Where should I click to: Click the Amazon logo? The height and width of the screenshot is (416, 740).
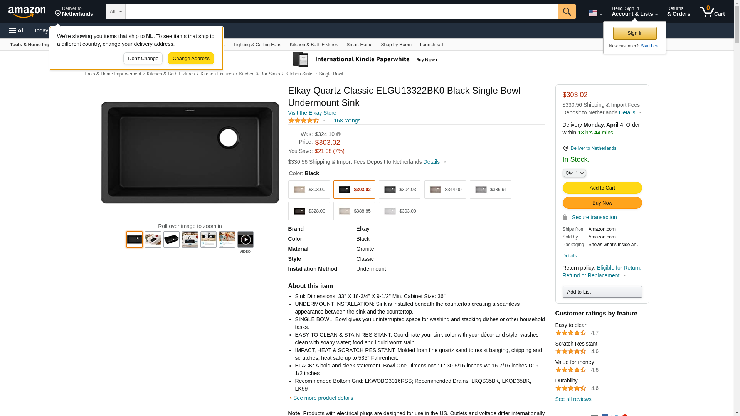(x=27, y=12)
